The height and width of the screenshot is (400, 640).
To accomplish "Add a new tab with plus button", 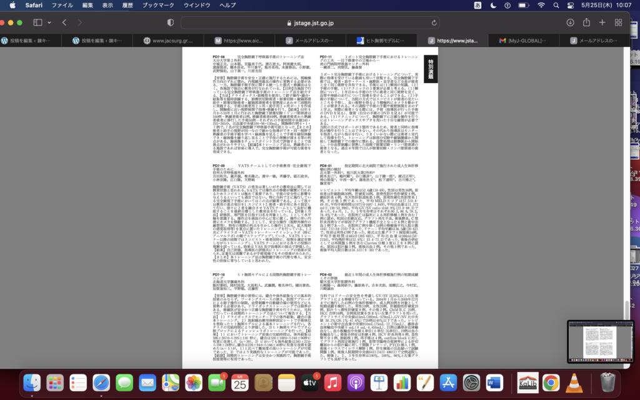I will coord(602,22).
